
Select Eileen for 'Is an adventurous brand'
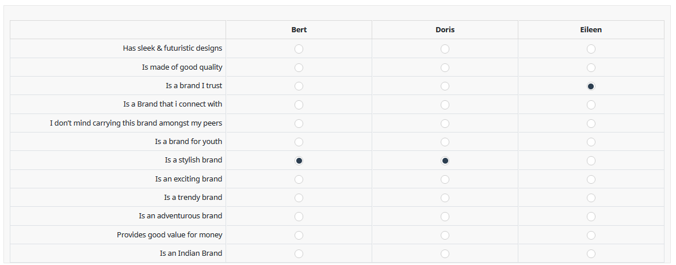591,217
